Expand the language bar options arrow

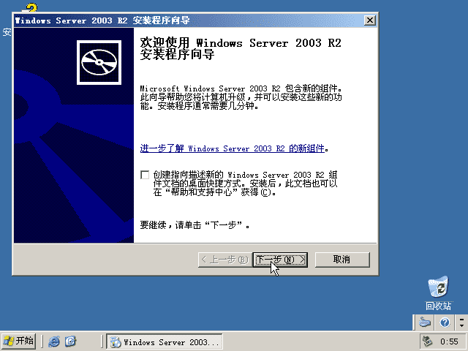click(461, 322)
